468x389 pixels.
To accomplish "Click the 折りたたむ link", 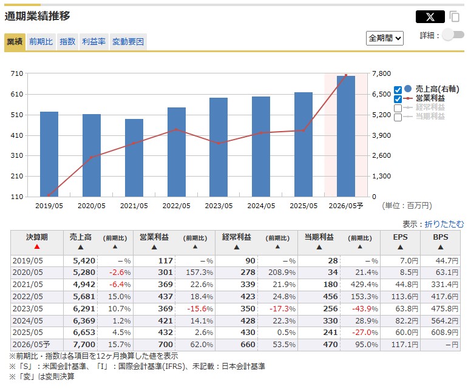I will click(x=444, y=224).
